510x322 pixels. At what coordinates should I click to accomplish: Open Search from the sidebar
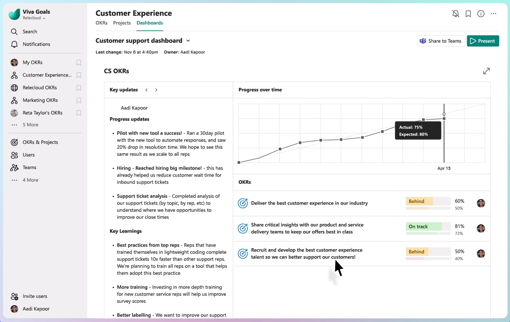click(30, 31)
